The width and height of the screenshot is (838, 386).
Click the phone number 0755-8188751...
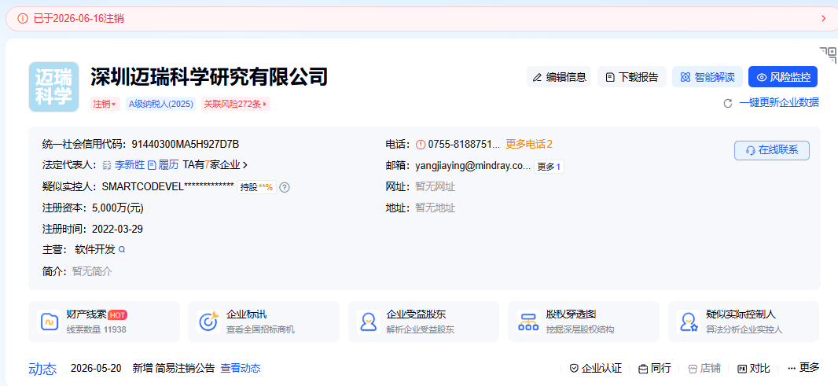point(464,145)
